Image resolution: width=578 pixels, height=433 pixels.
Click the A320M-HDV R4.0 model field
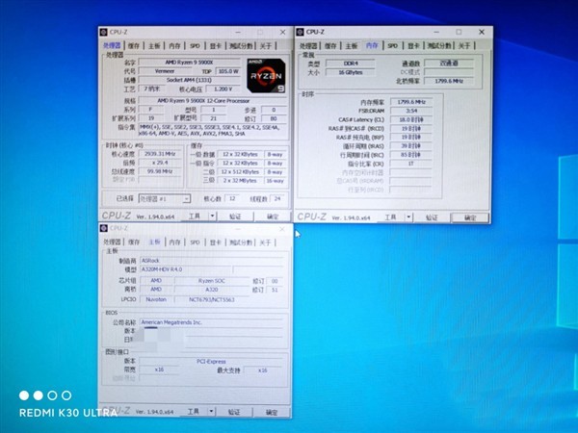click(x=186, y=269)
